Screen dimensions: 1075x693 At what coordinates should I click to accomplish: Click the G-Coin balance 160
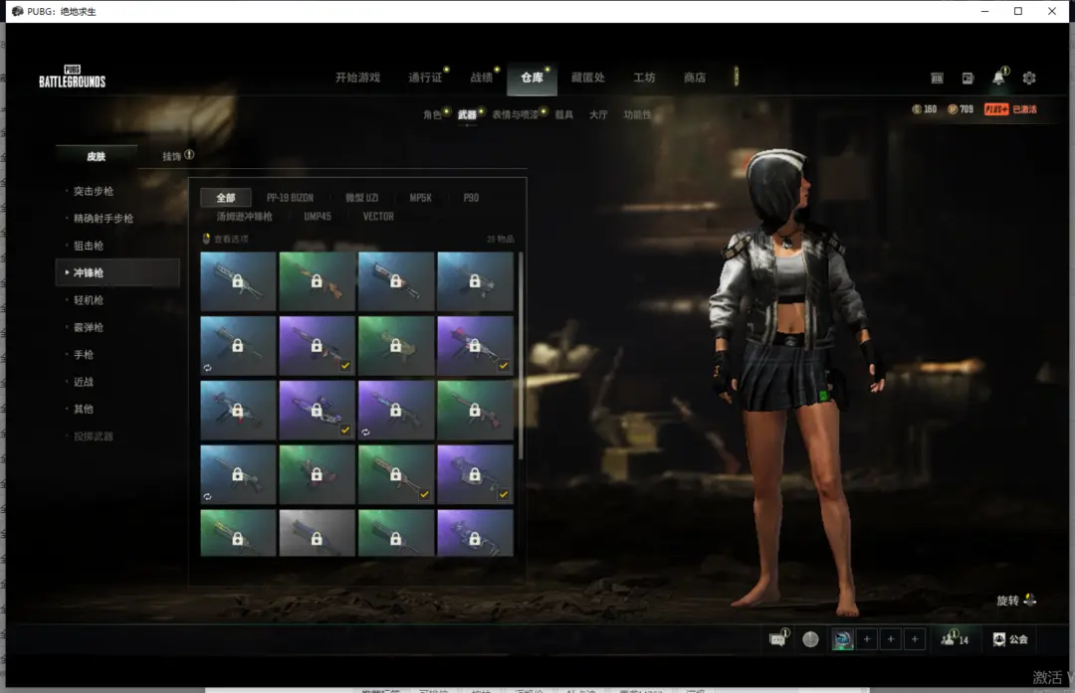click(x=924, y=109)
